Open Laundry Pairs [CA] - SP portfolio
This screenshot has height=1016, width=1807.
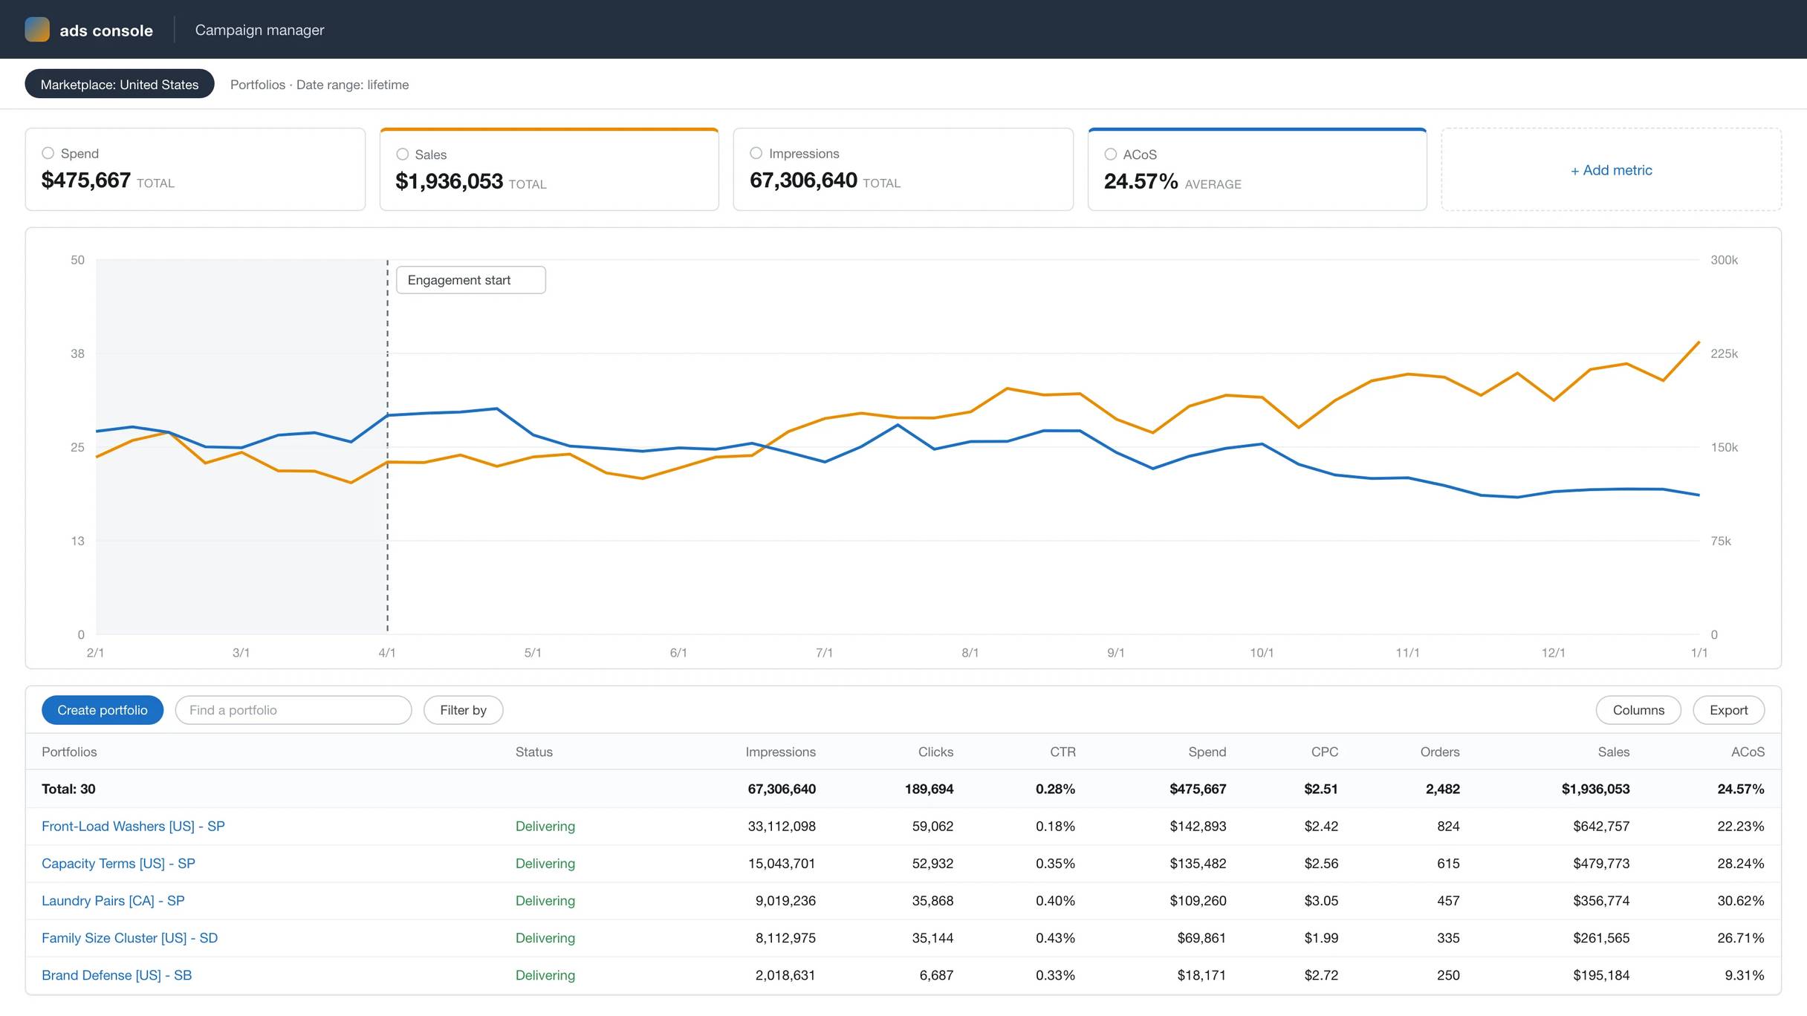(x=113, y=900)
